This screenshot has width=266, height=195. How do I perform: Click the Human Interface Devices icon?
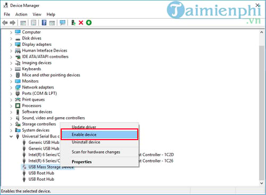coord(18,51)
